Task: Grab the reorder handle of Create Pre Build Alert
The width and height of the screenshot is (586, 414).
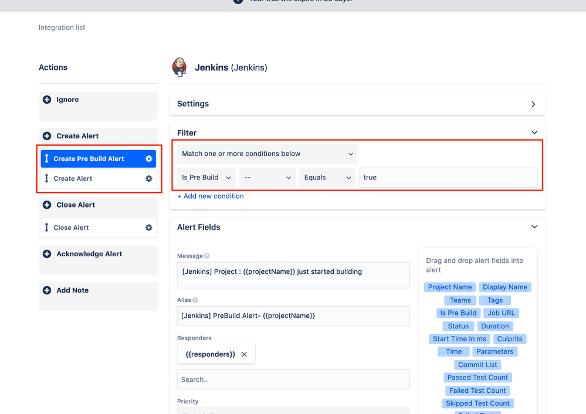Action: 47,159
